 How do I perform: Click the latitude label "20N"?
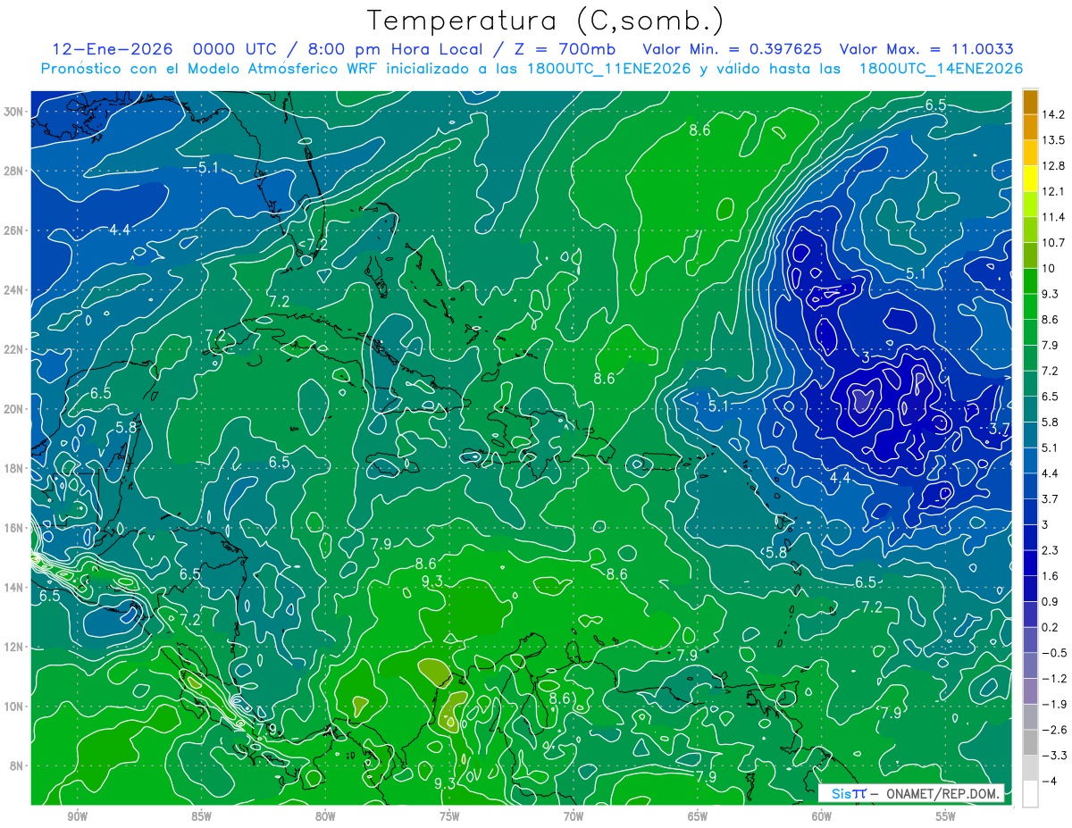coord(15,409)
